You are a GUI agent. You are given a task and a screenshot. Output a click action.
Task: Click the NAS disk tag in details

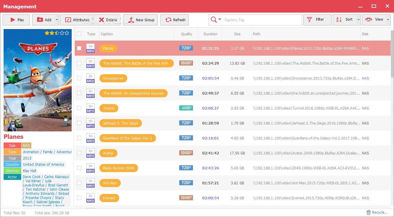pyautogui.click(x=26, y=145)
